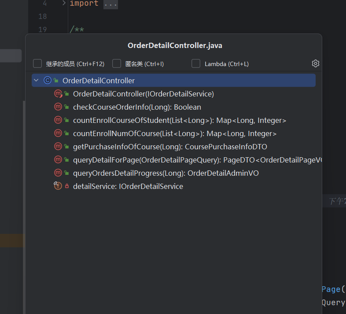Click the public visibility icon beside checkCourseOrderInfo
Viewport: 346px width, 314px height.
[x=66, y=107]
